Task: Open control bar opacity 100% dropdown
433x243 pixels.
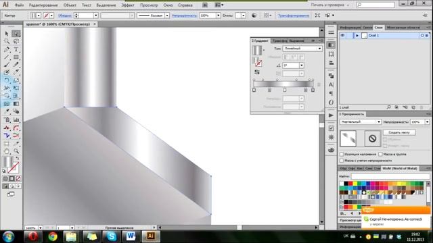Action: pos(218,16)
